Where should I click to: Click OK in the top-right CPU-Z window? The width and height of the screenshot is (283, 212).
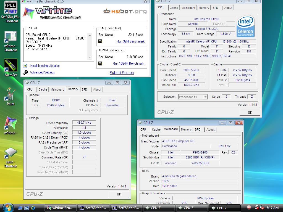tap(250, 113)
